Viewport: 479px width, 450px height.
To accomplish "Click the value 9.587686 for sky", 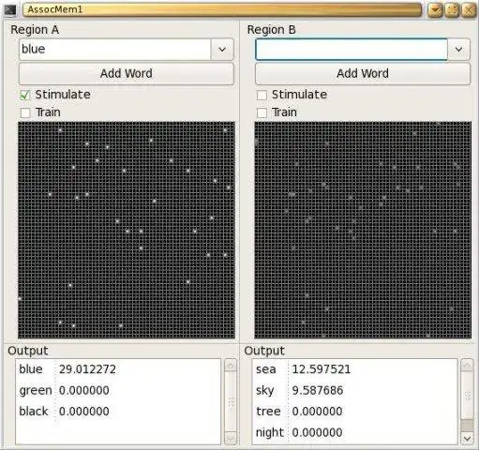I will pos(318,390).
